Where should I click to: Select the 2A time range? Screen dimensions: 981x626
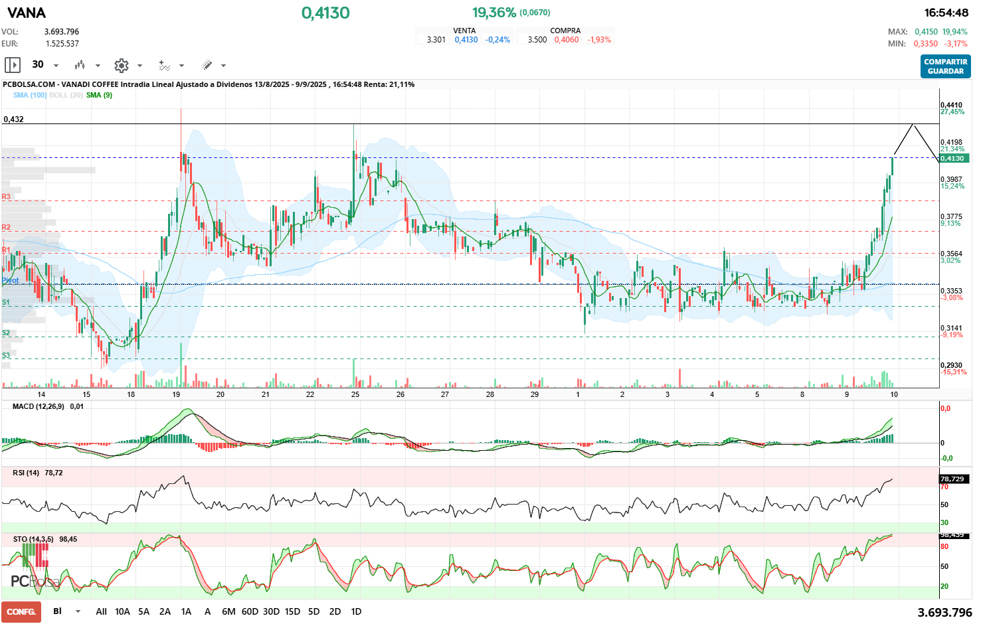(x=165, y=611)
